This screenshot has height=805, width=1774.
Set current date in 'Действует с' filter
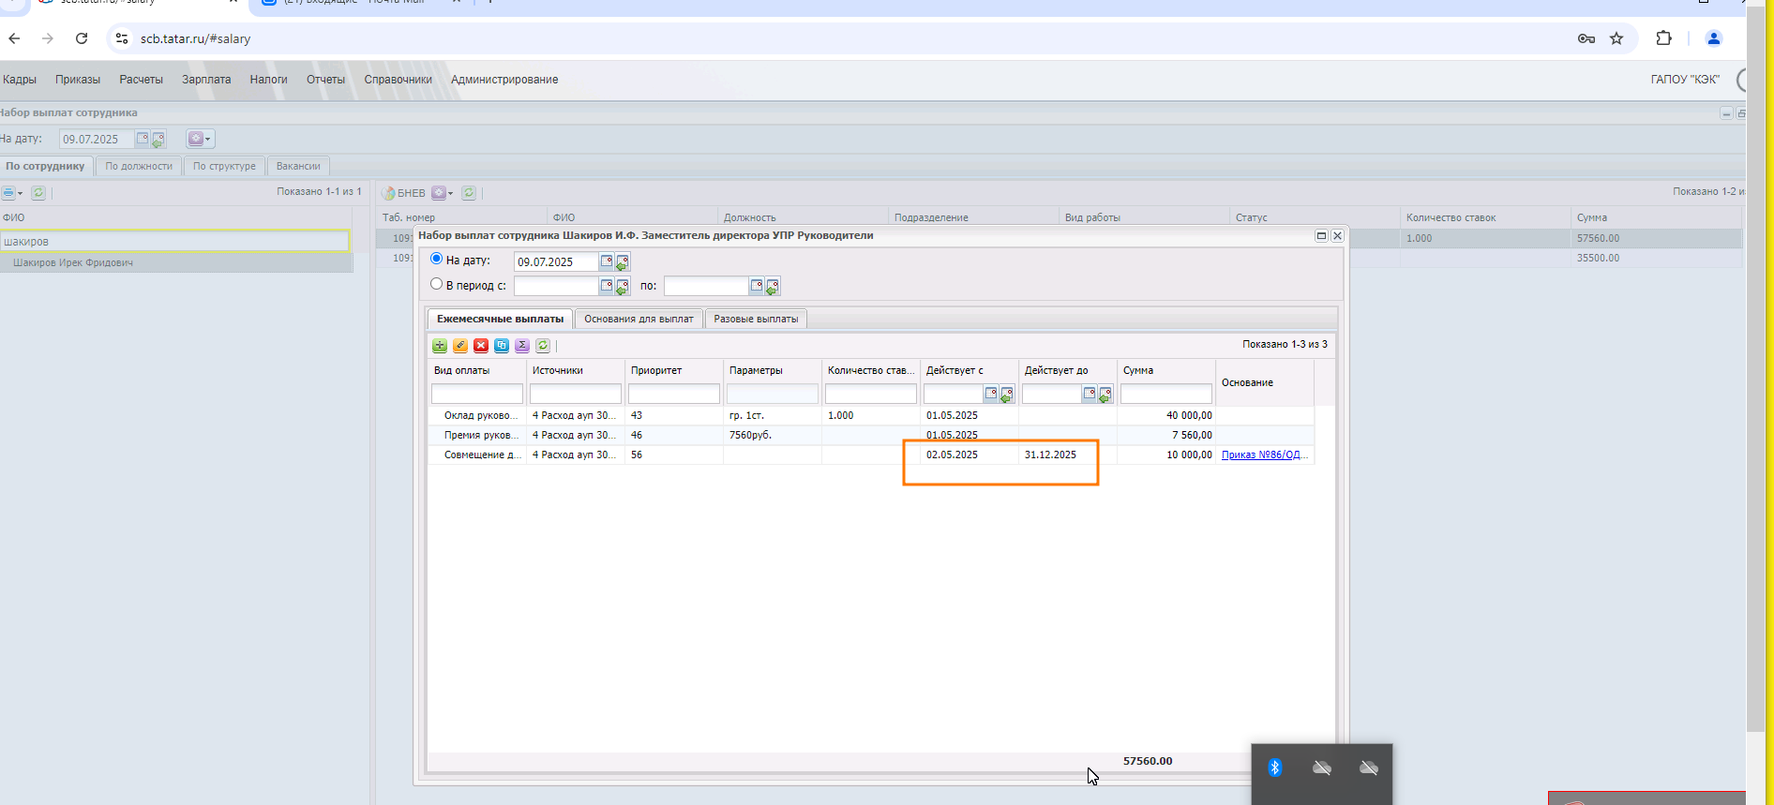click(x=1007, y=395)
